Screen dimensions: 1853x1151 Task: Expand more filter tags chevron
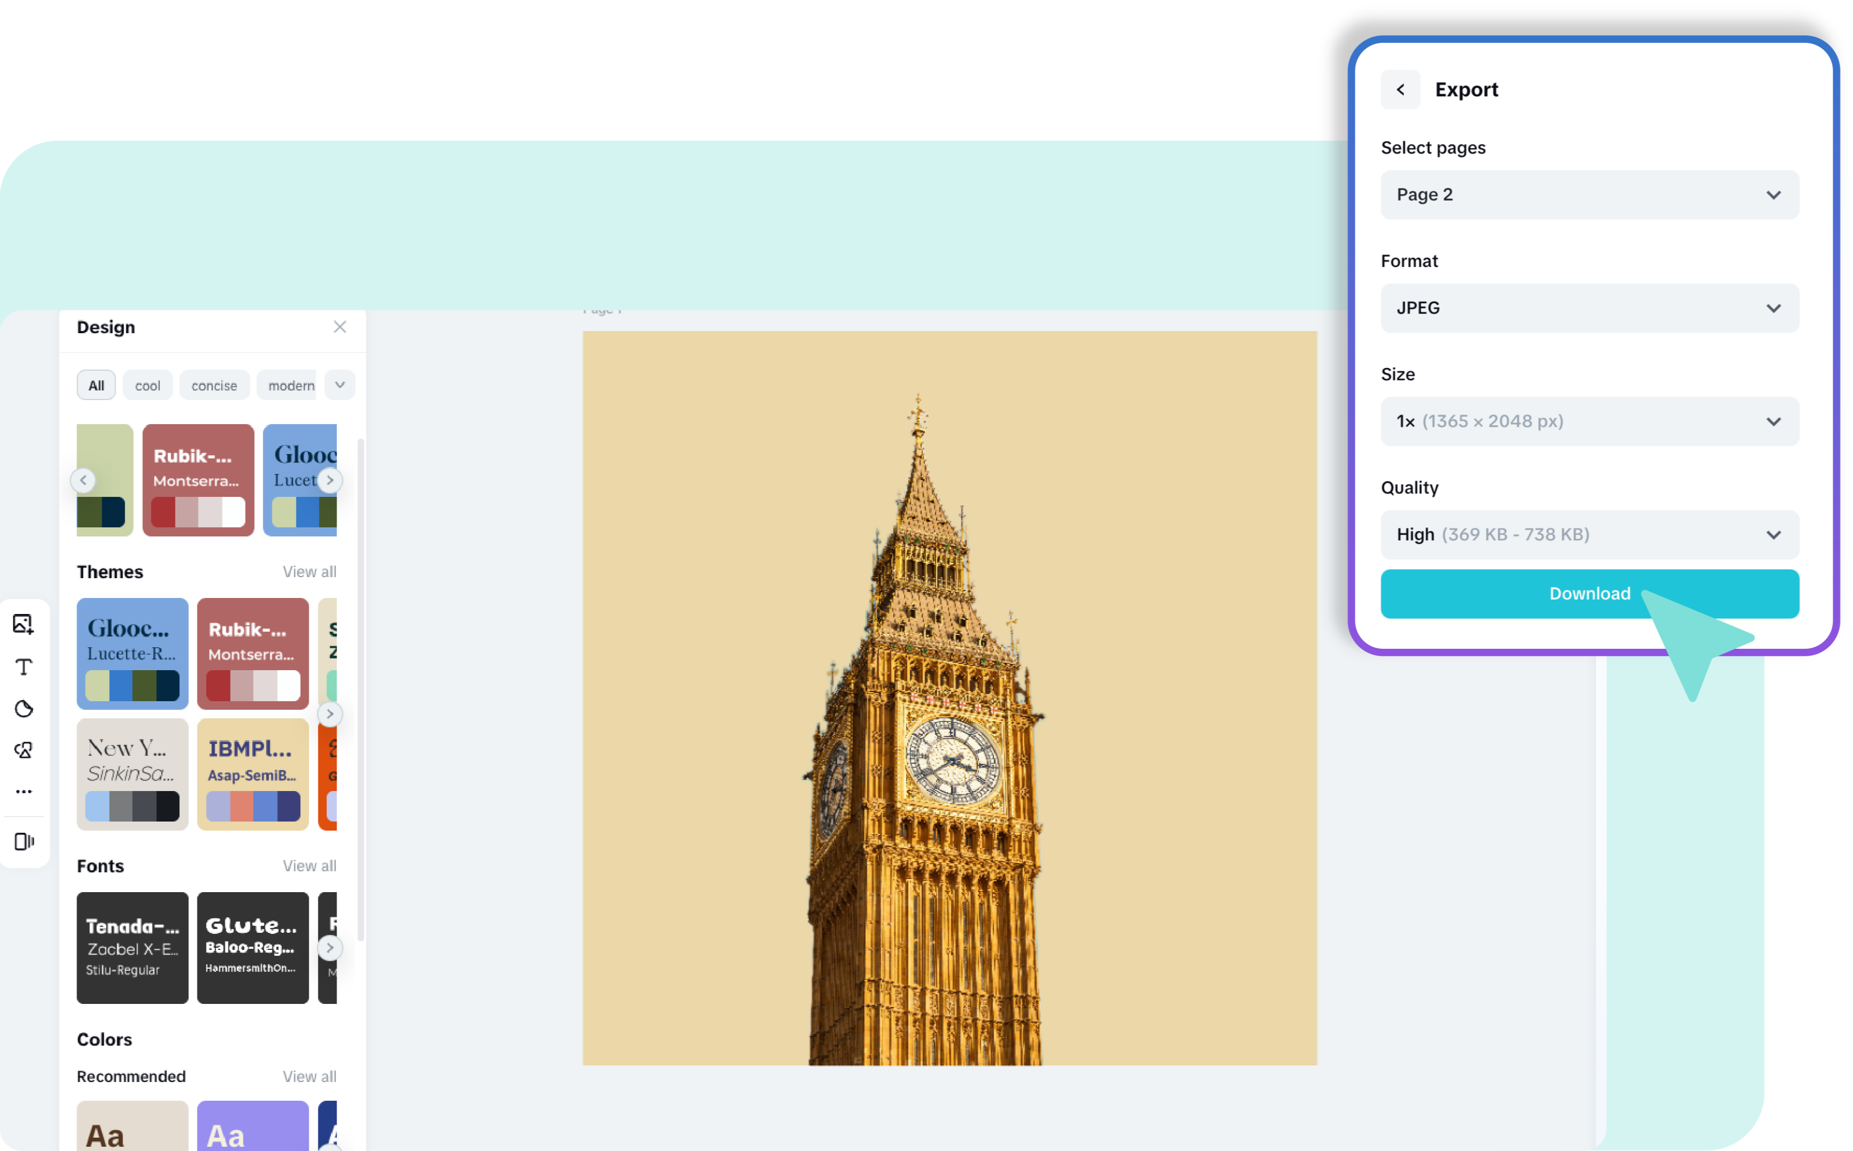pyautogui.click(x=340, y=385)
